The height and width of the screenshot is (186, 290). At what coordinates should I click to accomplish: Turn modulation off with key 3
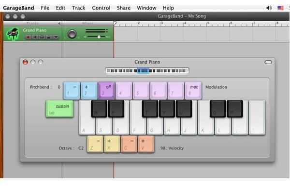click(x=106, y=90)
